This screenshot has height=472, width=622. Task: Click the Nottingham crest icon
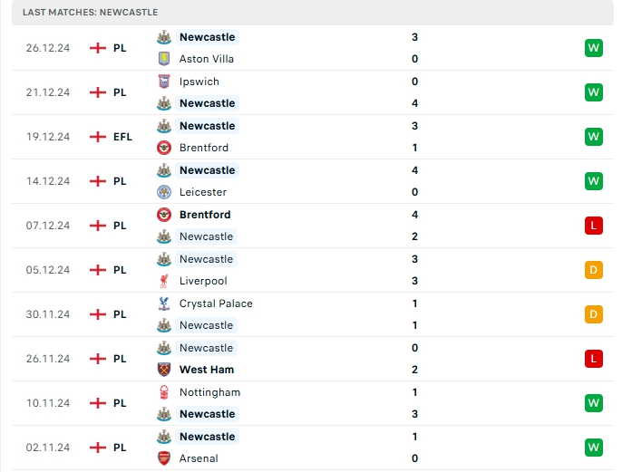(164, 392)
